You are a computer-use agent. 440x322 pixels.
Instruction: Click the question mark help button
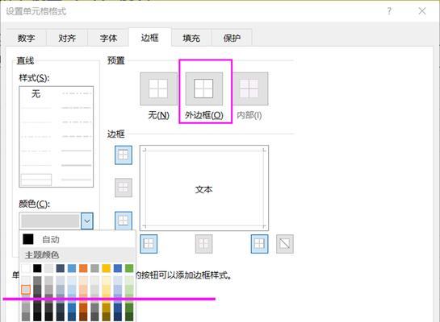tap(389, 11)
